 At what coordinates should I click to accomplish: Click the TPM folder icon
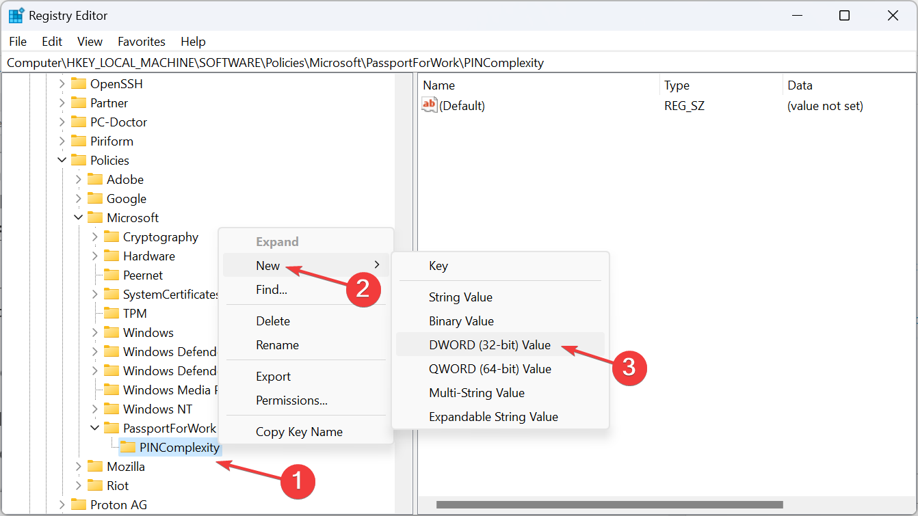112,314
